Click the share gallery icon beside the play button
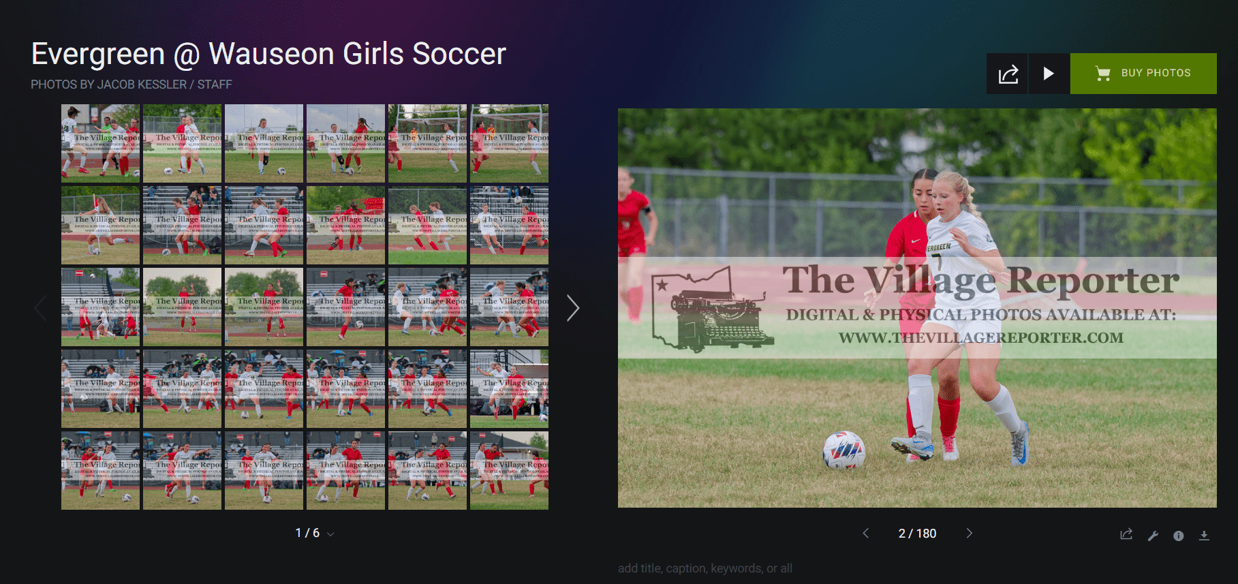The height and width of the screenshot is (584, 1238). 1007,74
